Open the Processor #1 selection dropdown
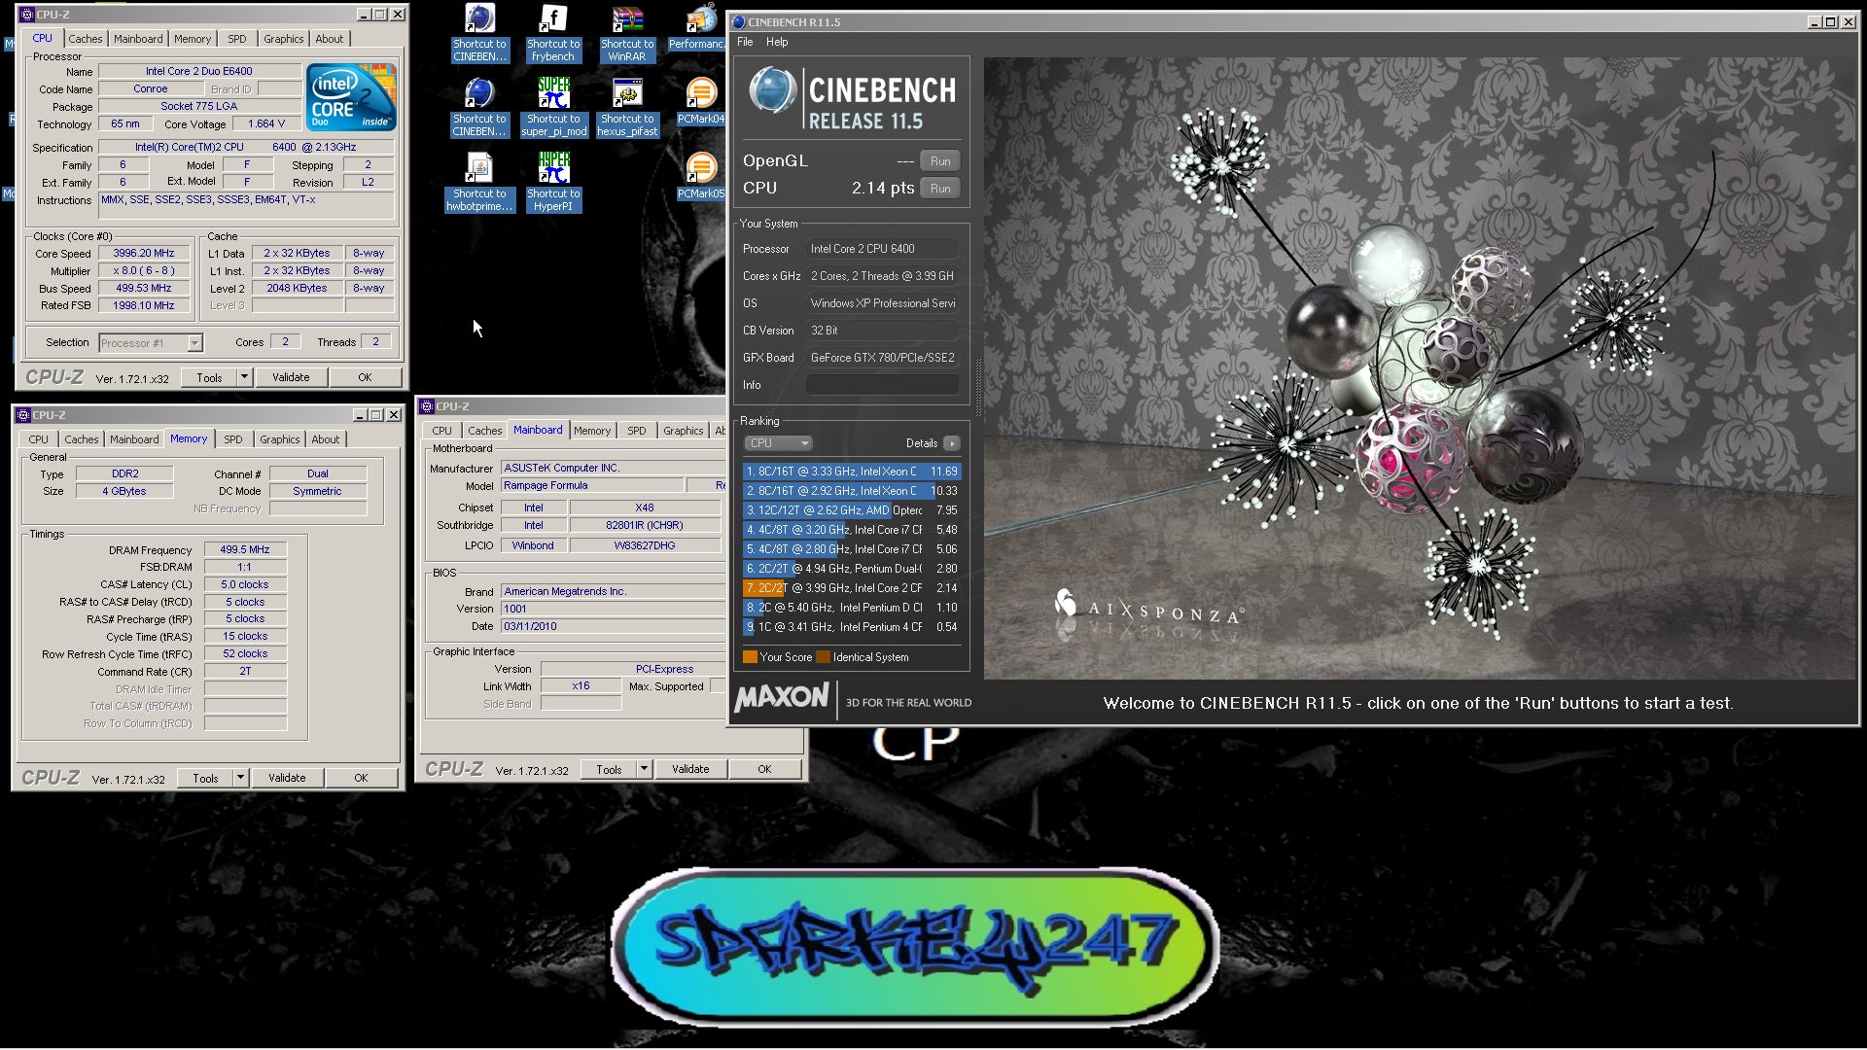 point(150,343)
